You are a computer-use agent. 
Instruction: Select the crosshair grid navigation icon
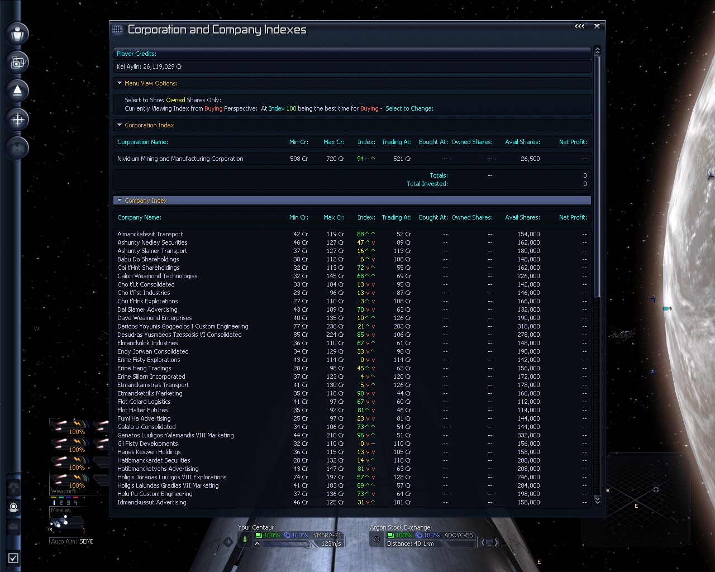pos(18,119)
